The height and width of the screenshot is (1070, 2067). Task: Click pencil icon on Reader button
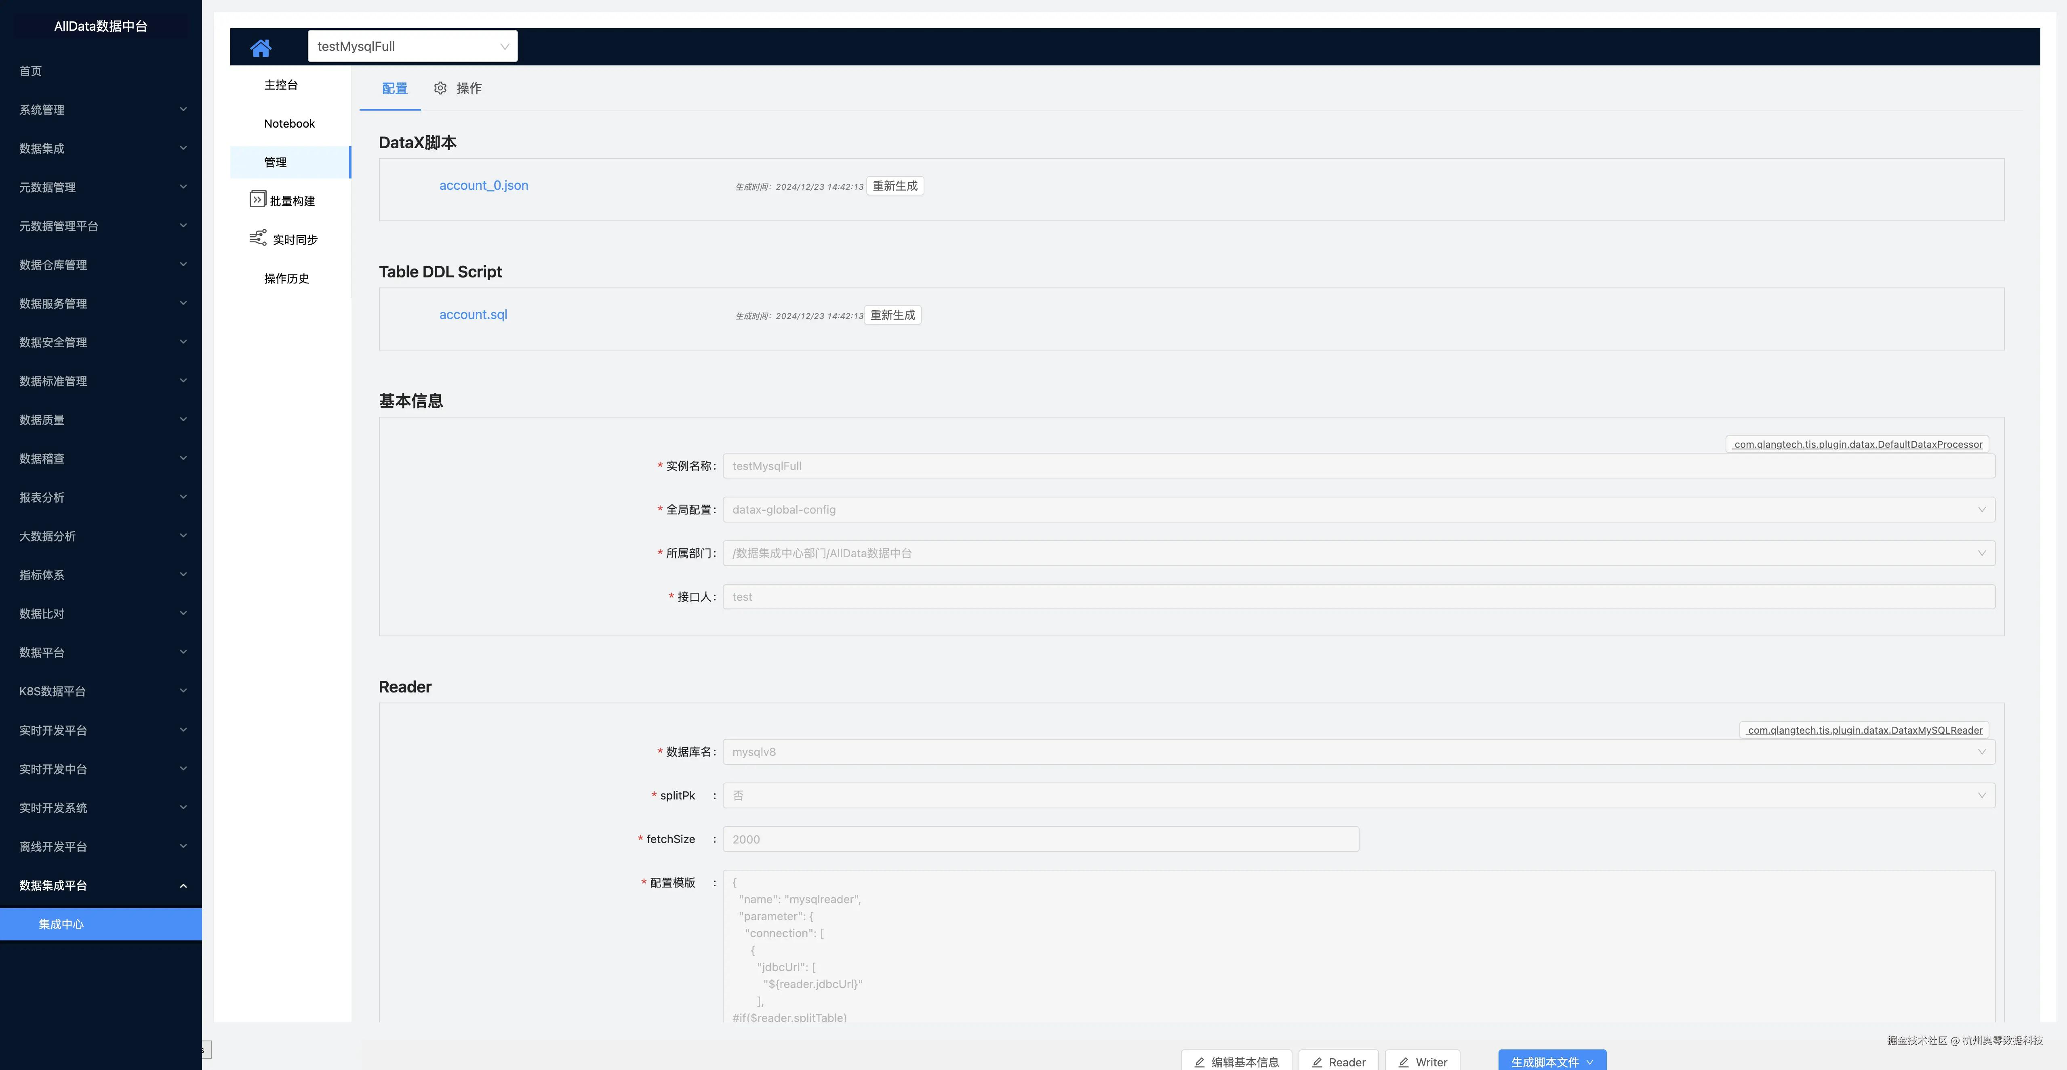tap(1317, 1062)
